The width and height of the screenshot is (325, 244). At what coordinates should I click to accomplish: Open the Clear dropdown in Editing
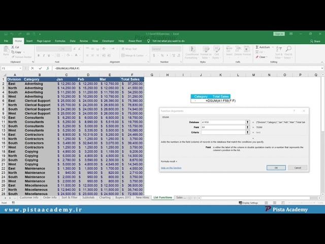pos(267,57)
